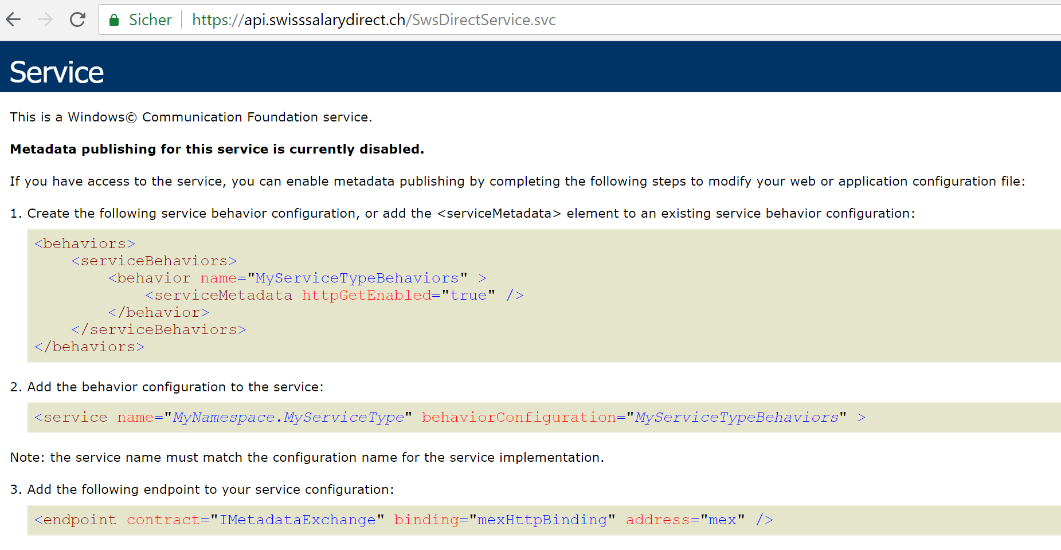Click the 'Metadata publishing' bold warning text

point(217,149)
